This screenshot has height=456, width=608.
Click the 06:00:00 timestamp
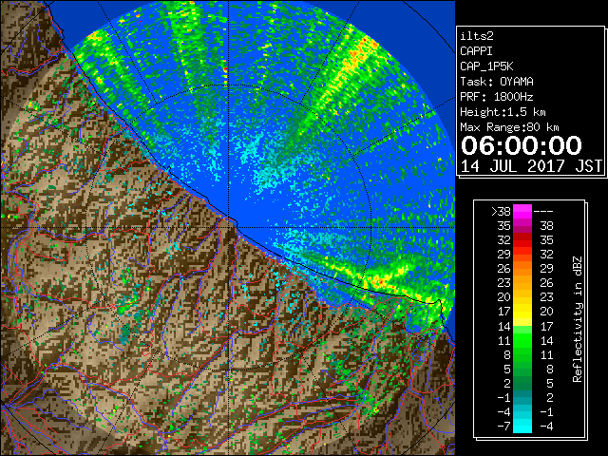click(x=522, y=145)
